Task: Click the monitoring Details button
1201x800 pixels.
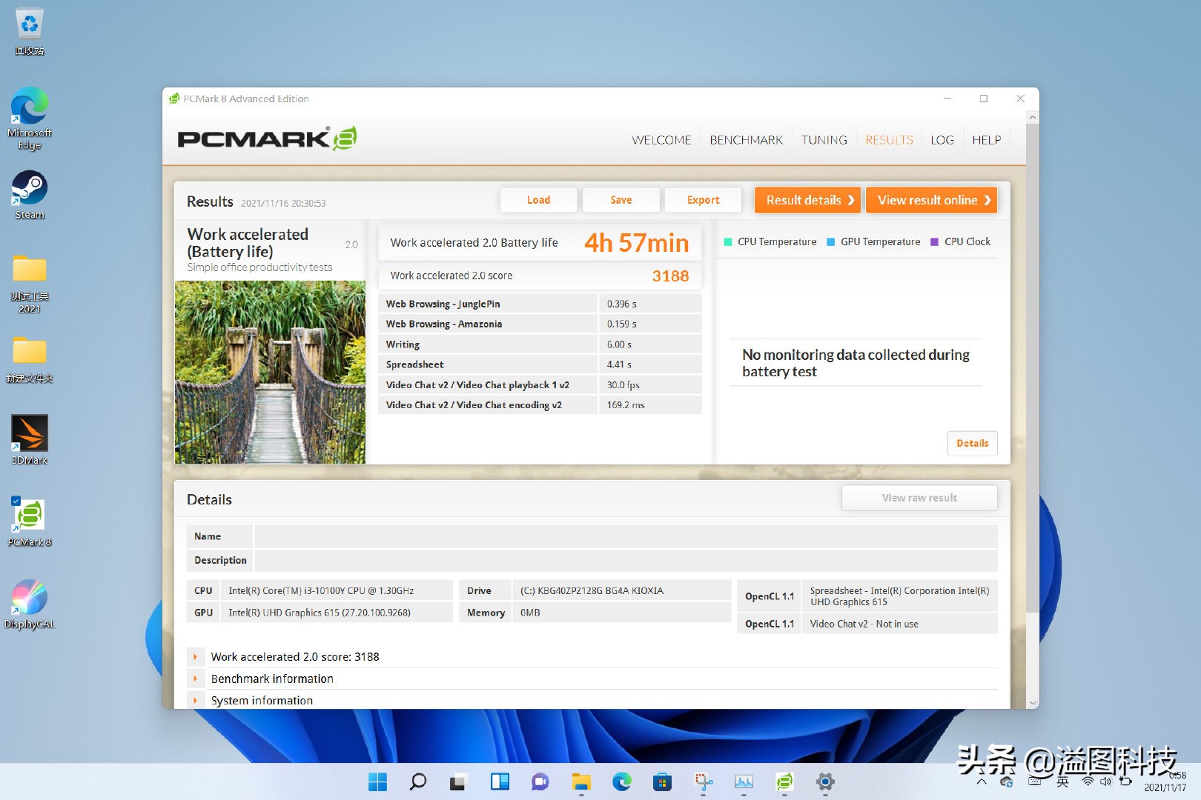Action: [x=972, y=443]
